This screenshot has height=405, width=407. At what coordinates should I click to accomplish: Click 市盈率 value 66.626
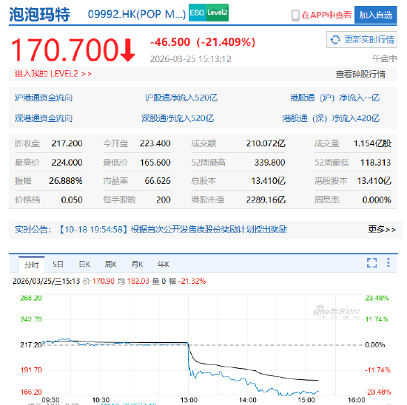158,181
